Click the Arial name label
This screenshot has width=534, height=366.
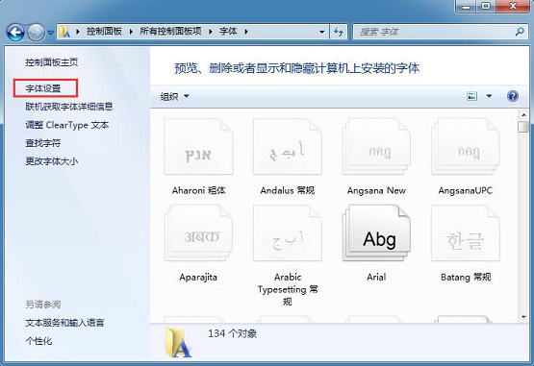point(376,278)
